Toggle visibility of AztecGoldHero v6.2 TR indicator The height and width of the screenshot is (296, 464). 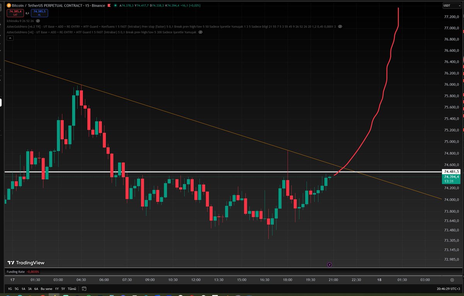click(340, 27)
